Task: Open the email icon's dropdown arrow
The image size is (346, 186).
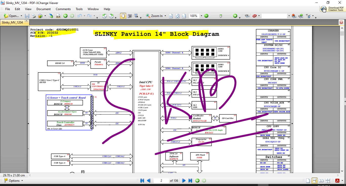Action: 45,16
